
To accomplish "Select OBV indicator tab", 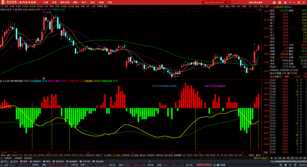I will [61, 155].
